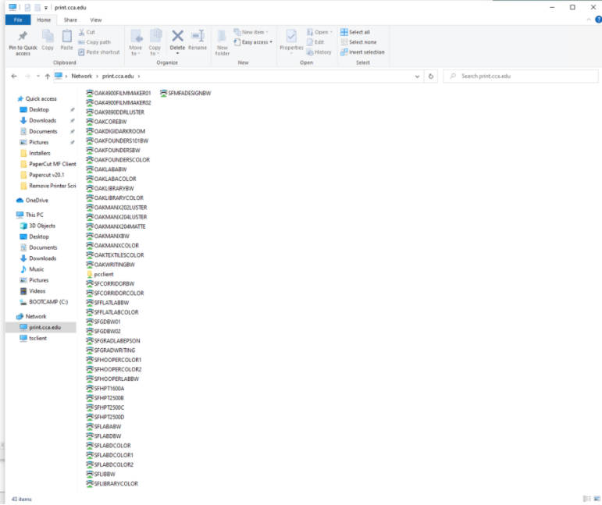Select OneDrive in navigation pane
Image resolution: width=602 pixels, height=505 pixels.
[37, 201]
